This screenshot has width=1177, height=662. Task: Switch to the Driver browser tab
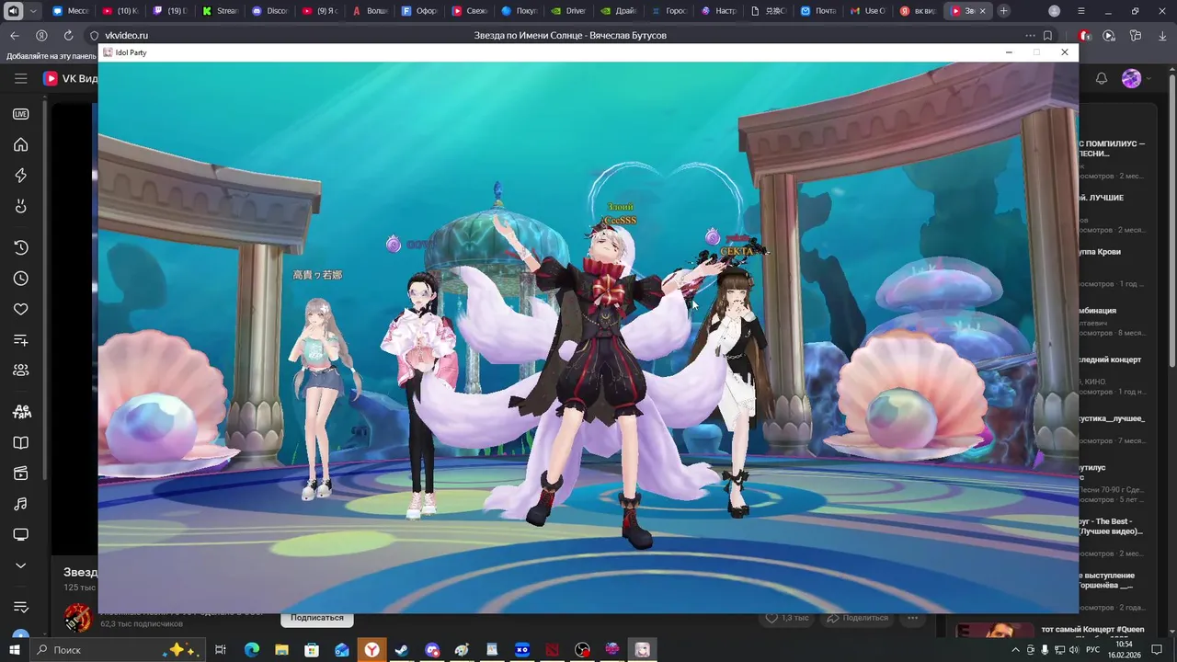pos(566,11)
